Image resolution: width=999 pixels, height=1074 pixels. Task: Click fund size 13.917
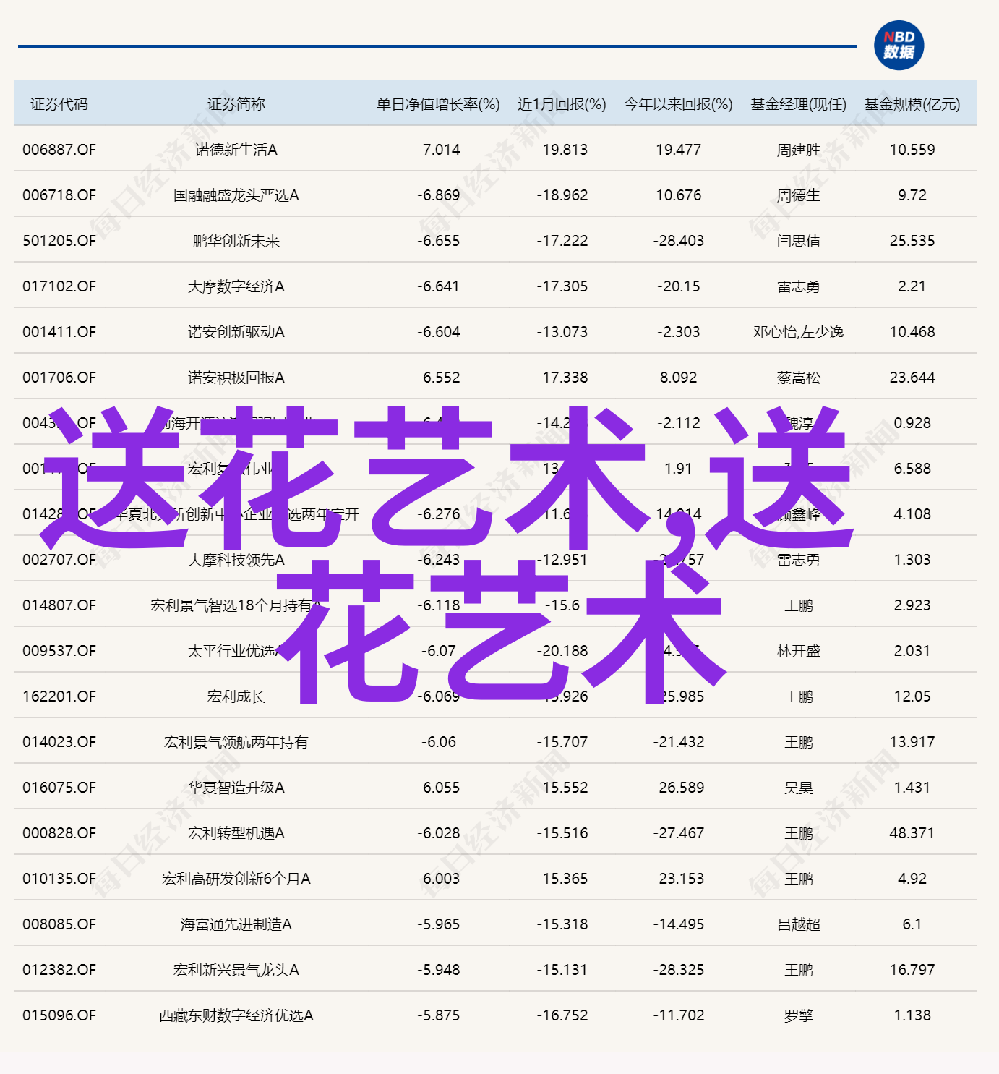coord(912,742)
